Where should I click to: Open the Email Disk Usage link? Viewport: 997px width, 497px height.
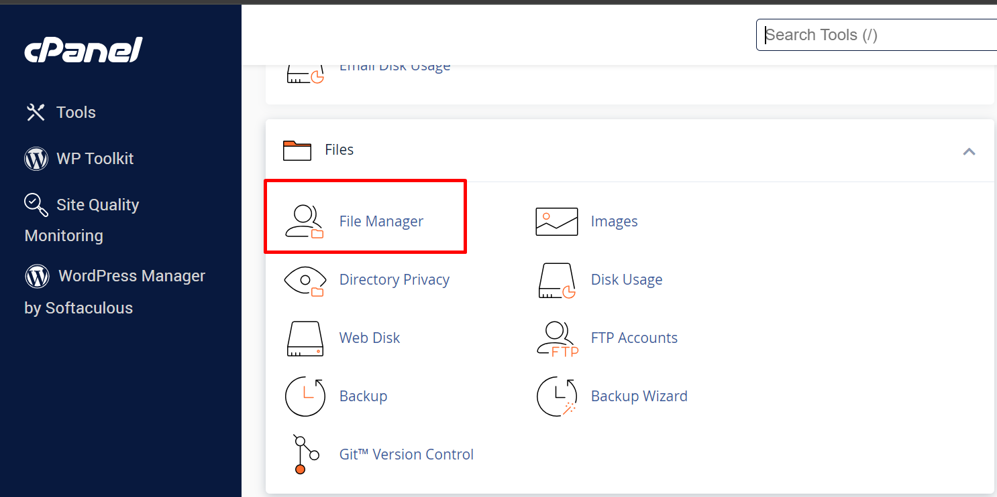point(395,66)
